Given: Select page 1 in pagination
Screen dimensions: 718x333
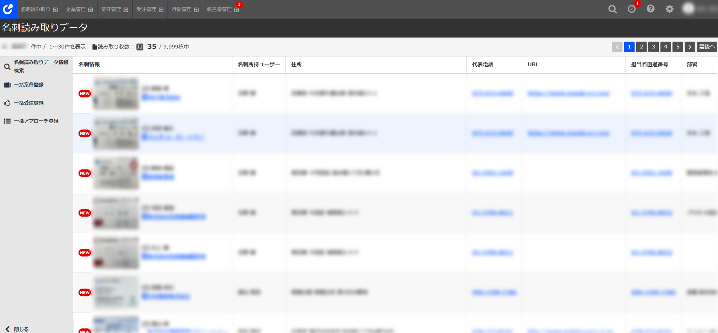Looking at the screenshot, I should click(629, 47).
